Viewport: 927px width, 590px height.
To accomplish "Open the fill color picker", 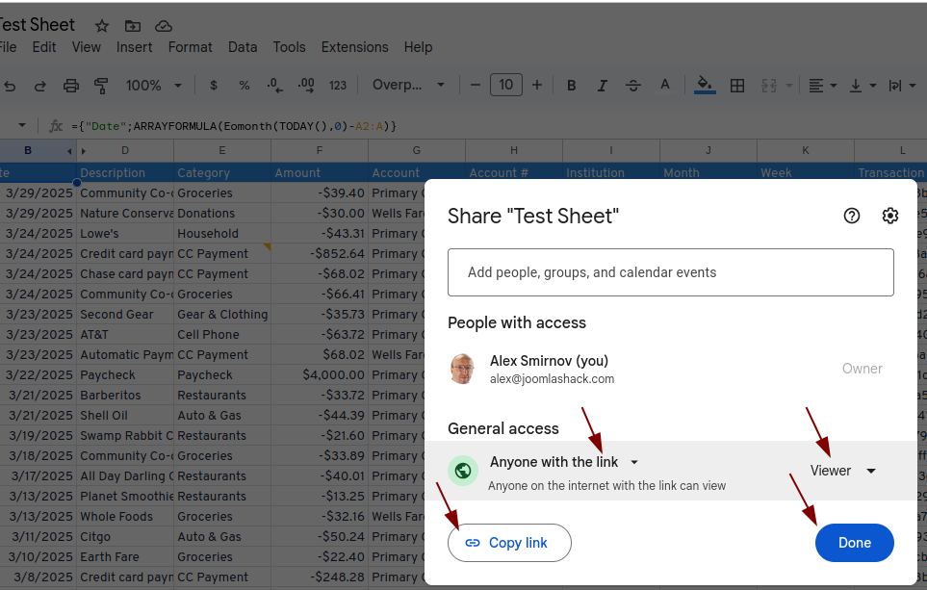I will pos(705,86).
